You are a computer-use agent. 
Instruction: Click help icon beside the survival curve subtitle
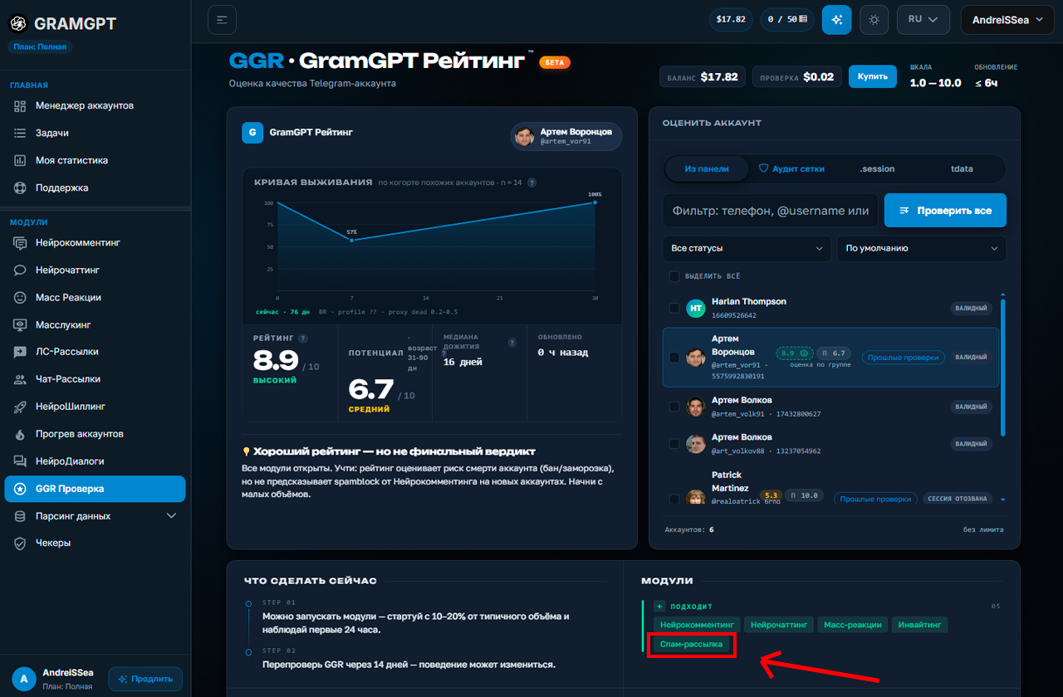tap(531, 183)
